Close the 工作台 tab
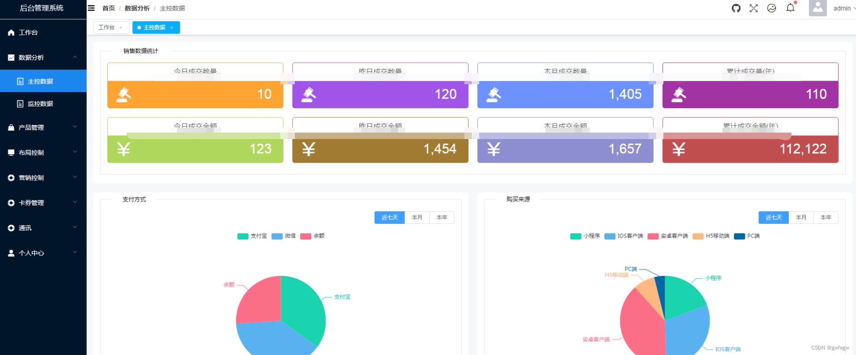This screenshot has width=856, height=355. click(x=121, y=28)
